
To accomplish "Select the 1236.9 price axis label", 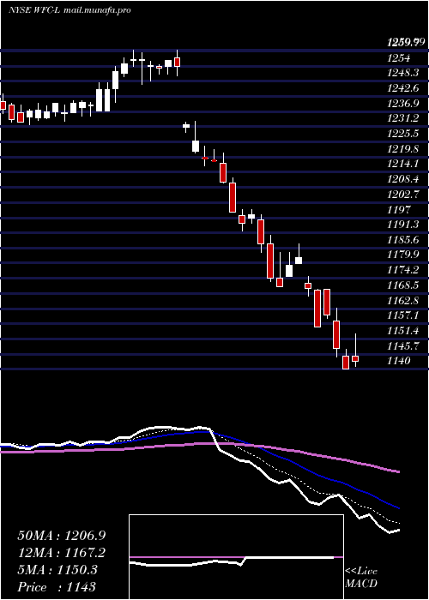I will click(x=402, y=104).
